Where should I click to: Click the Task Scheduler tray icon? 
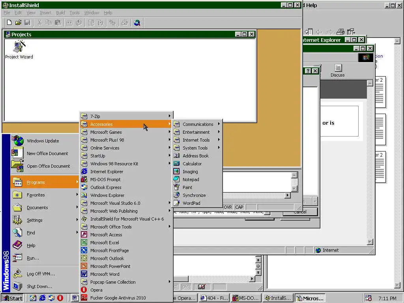coord(368,298)
